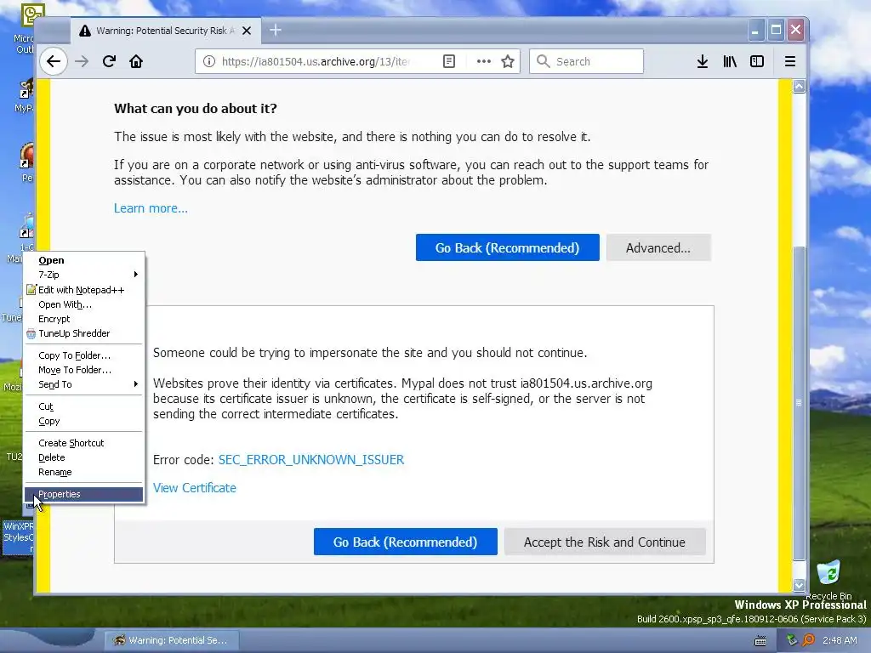
Task: Open a new tab with plus icon
Action: [276, 30]
